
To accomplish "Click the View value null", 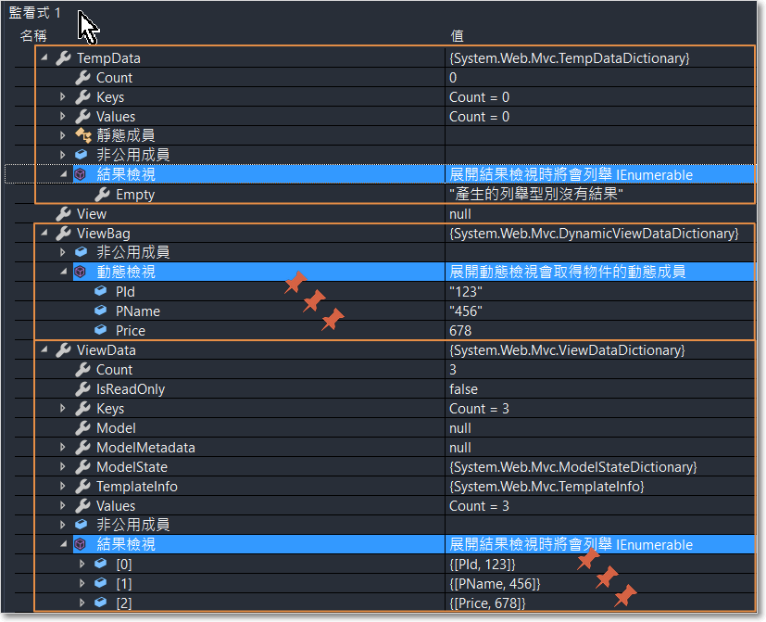I will [x=460, y=214].
